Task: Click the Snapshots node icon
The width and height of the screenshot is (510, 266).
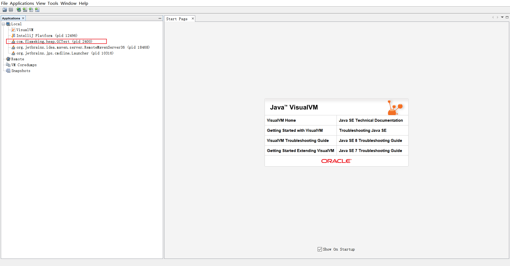Action: [x=8, y=71]
